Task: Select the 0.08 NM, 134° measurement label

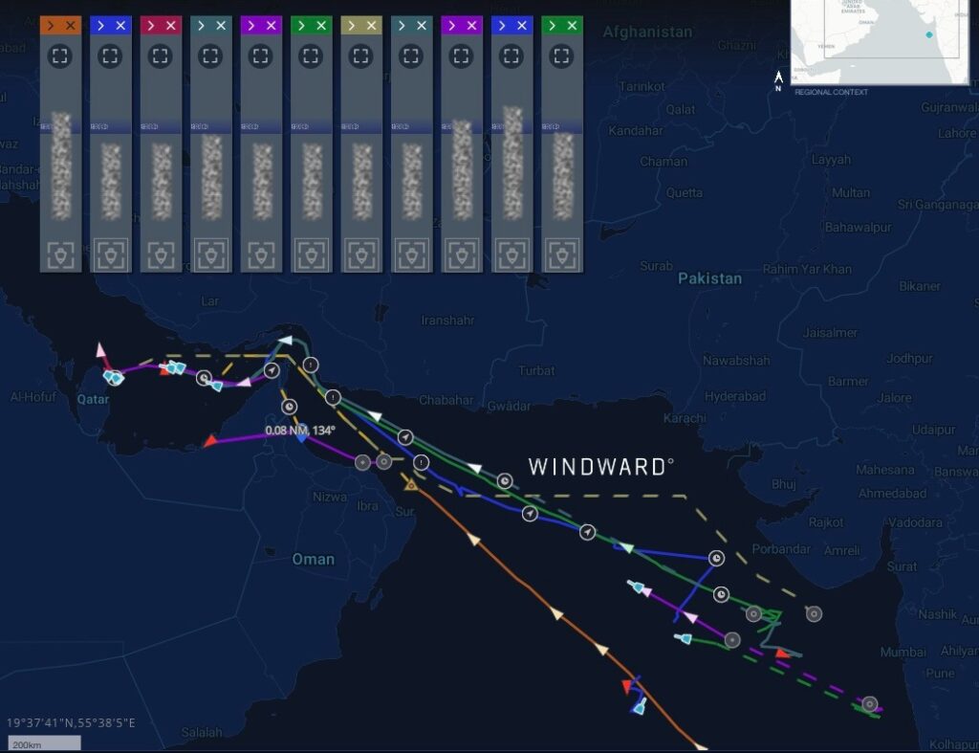Action: point(299,430)
